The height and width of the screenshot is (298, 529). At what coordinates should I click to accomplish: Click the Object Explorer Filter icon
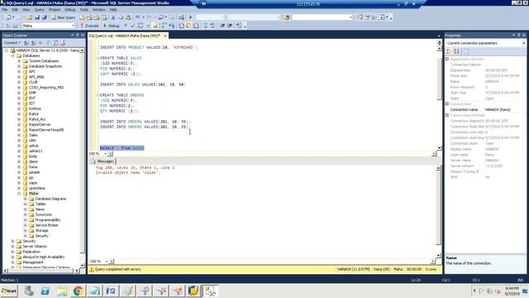point(48,43)
